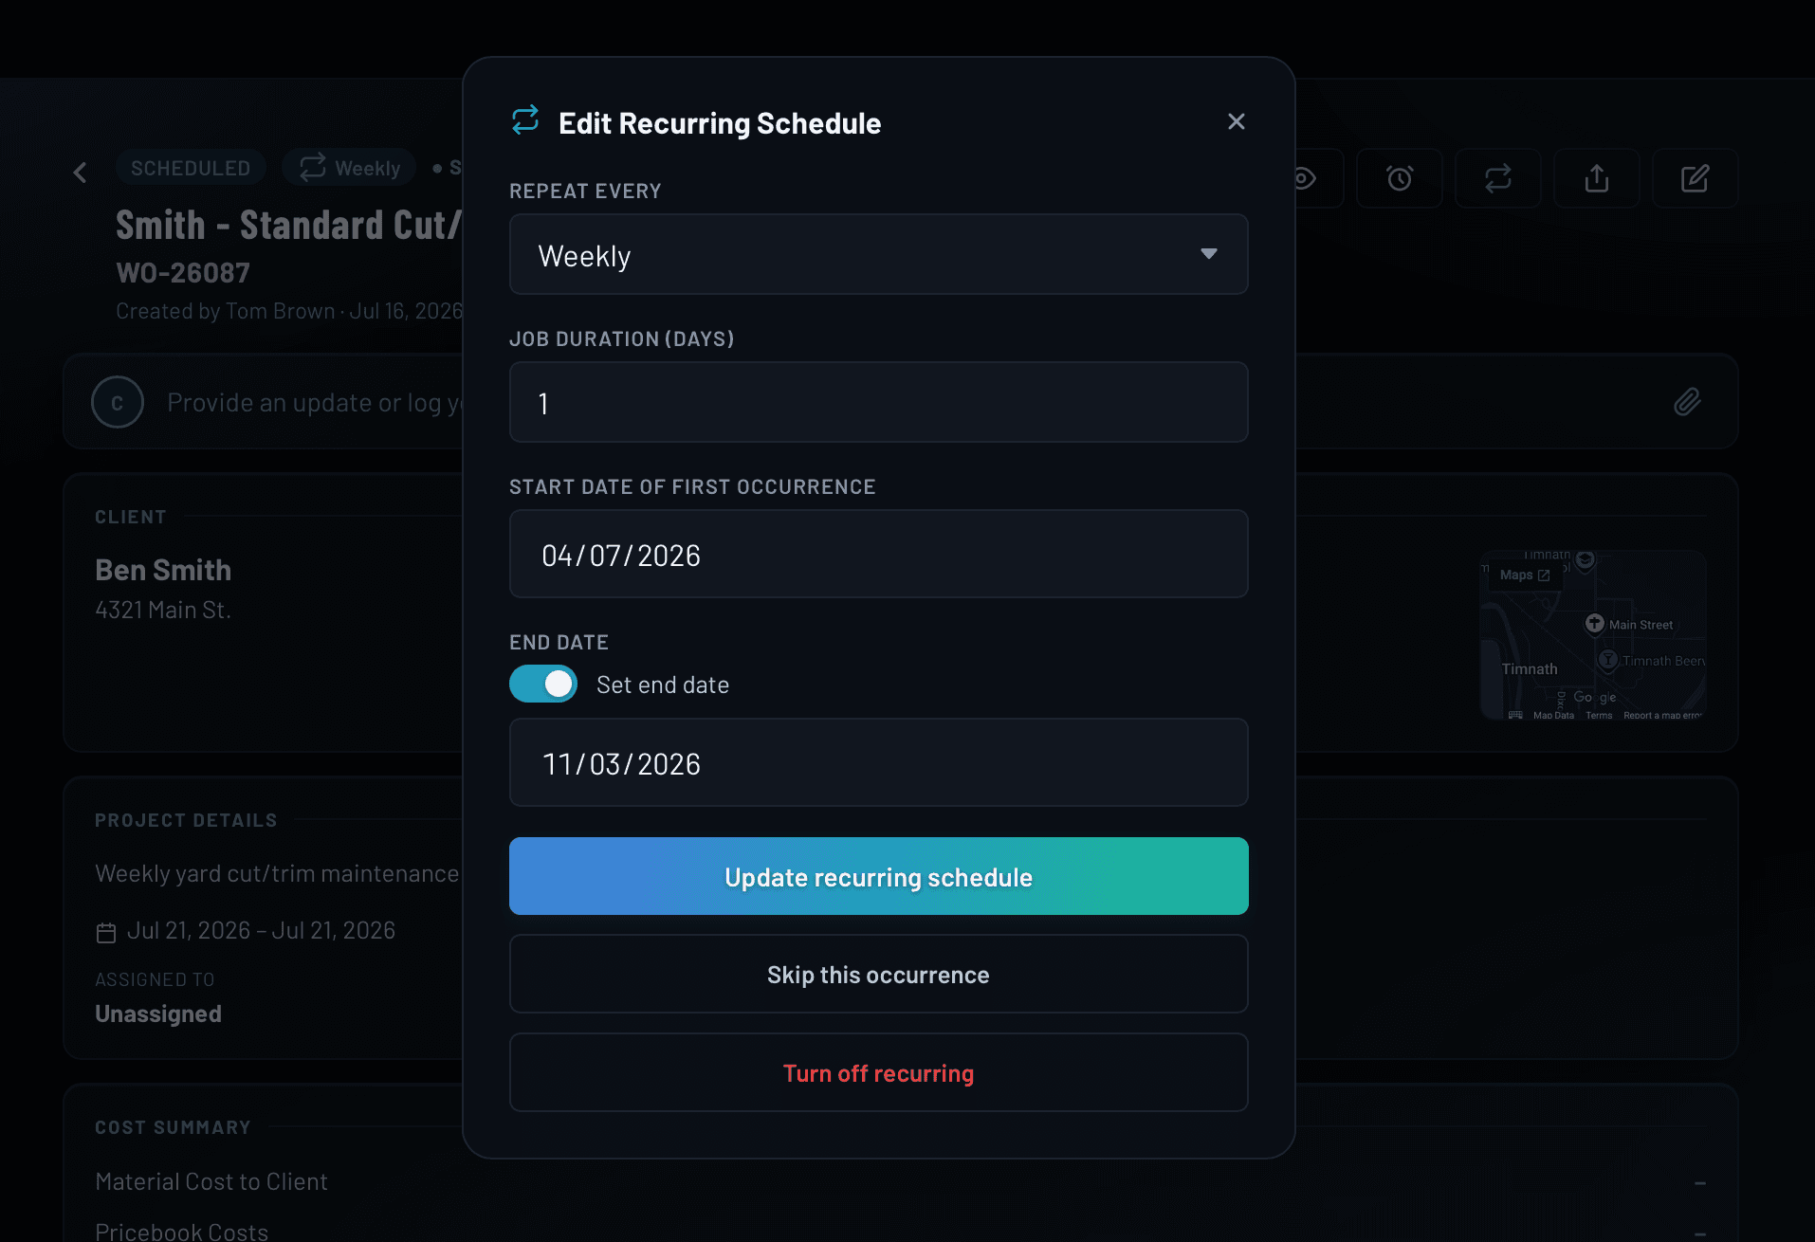Click the recurring icon in dialog title
This screenshot has height=1242, width=1815.
click(525, 120)
